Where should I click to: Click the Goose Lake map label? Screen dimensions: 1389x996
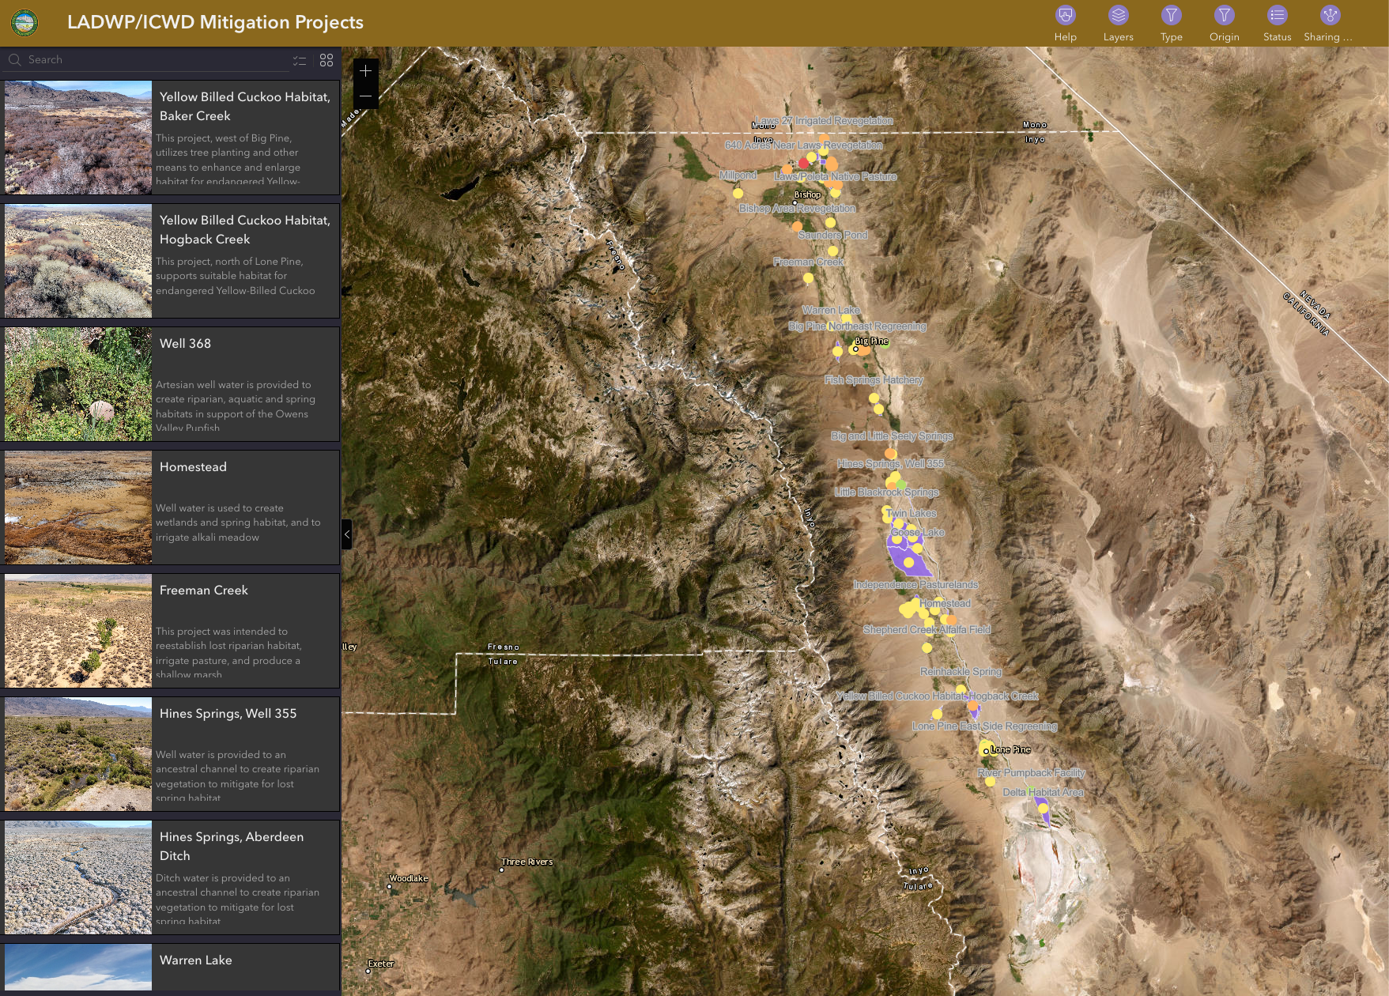[x=918, y=533]
